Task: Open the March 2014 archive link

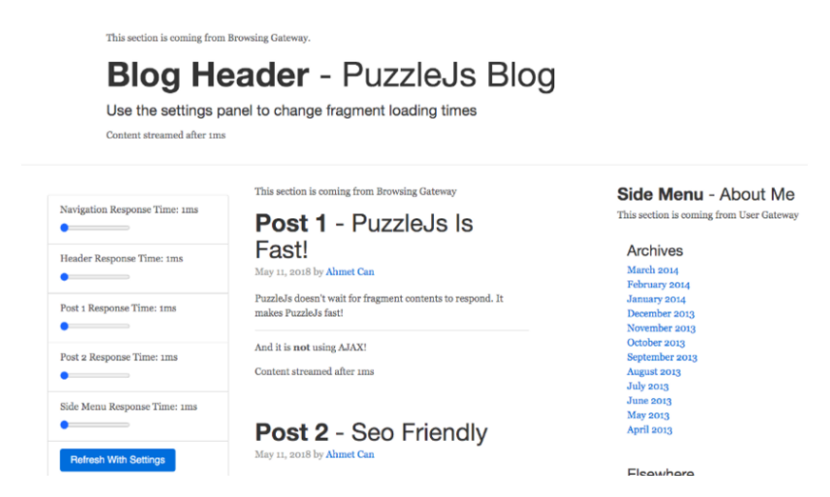Action: click(652, 270)
